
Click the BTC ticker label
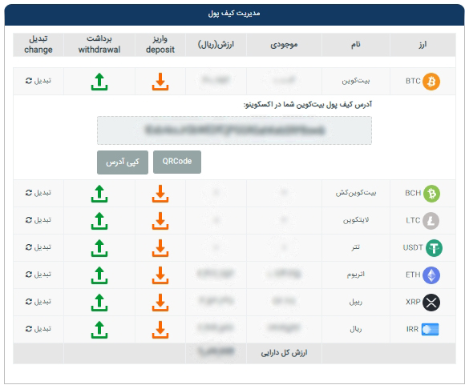point(413,81)
